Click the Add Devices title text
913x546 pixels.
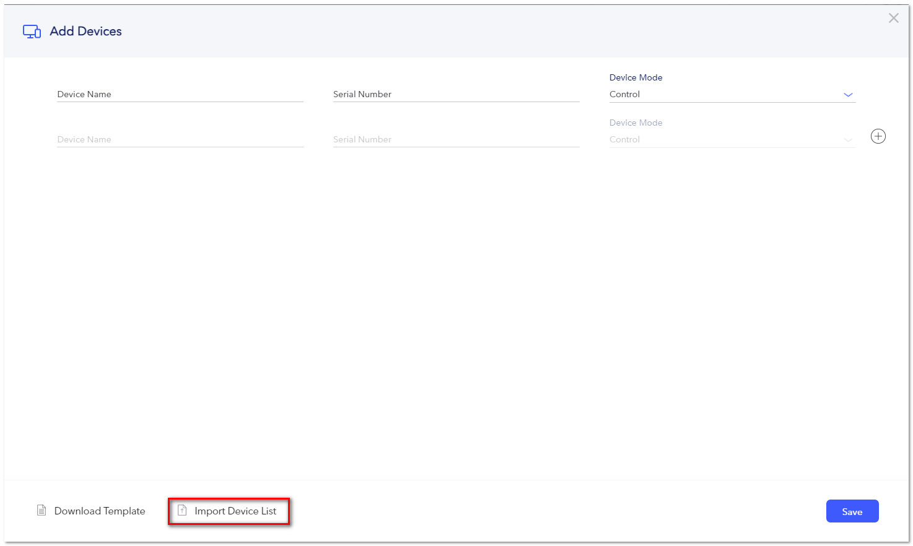[85, 31]
